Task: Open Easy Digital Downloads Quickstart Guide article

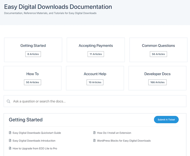Action: click(37, 133)
